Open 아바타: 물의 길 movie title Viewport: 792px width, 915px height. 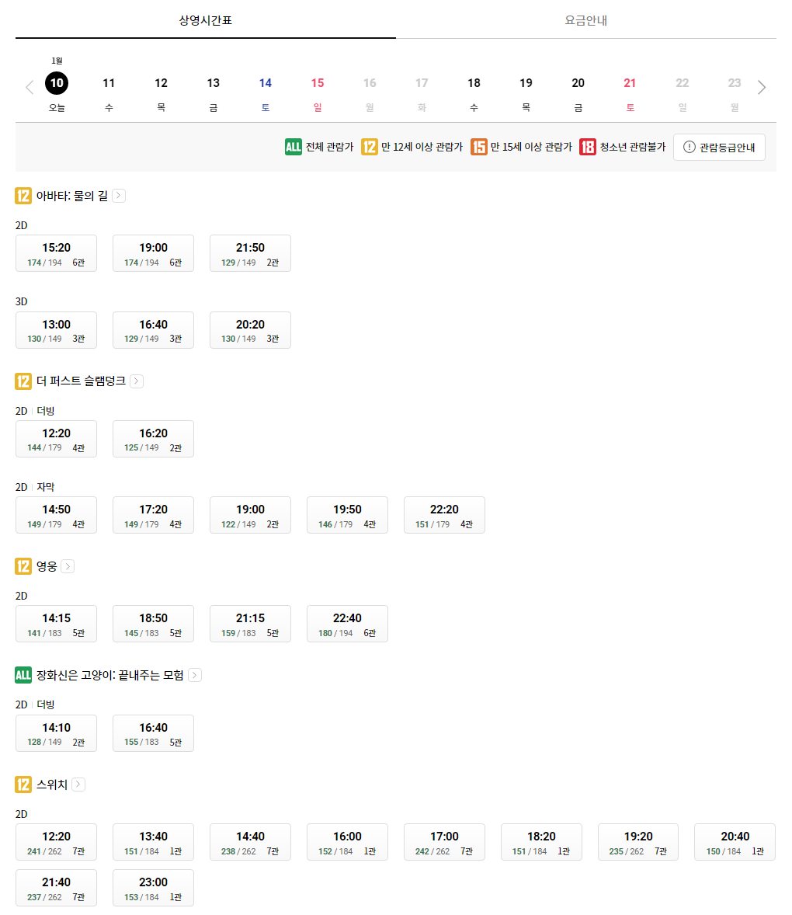coord(72,196)
